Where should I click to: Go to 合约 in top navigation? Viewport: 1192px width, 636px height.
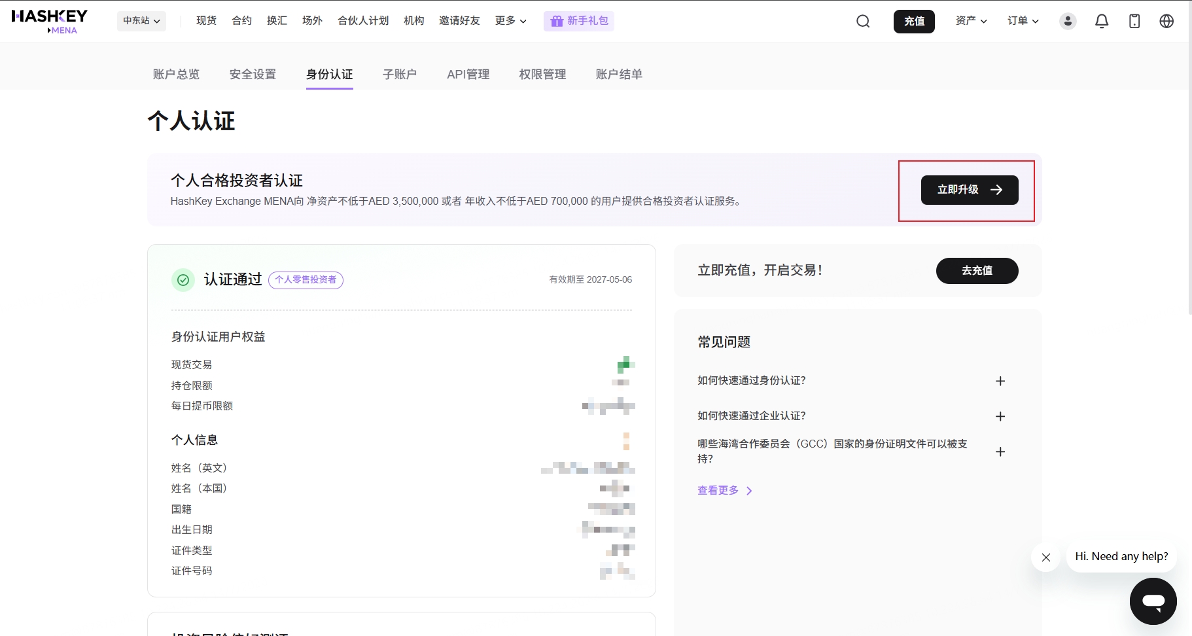click(x=242, y=21)
